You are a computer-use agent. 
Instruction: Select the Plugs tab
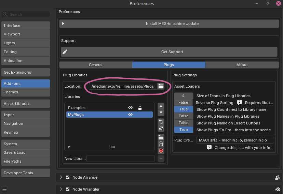coord(169,65)
